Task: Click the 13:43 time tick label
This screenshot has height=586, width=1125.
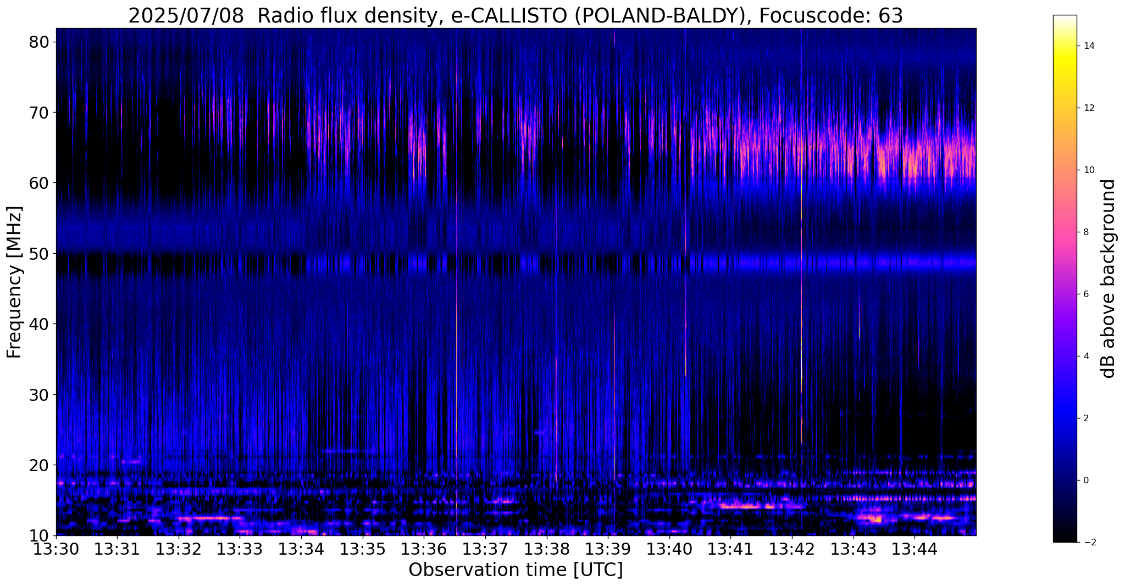Action: (x=853, y=549)
